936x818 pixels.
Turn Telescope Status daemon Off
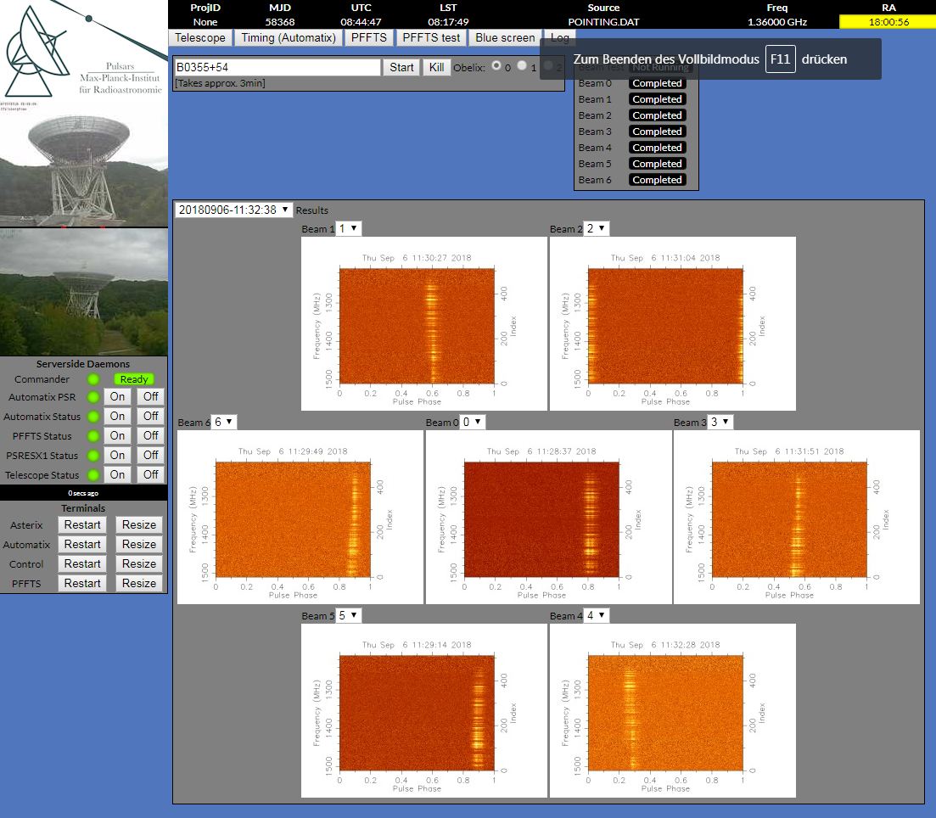150,474
